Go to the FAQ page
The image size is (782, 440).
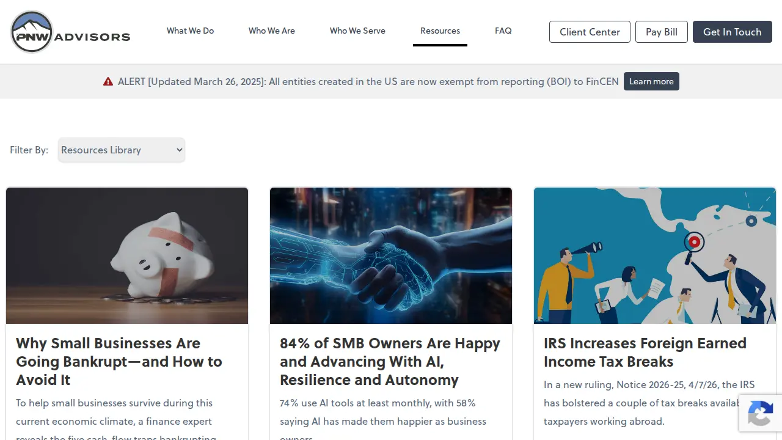tap(503, 31)
